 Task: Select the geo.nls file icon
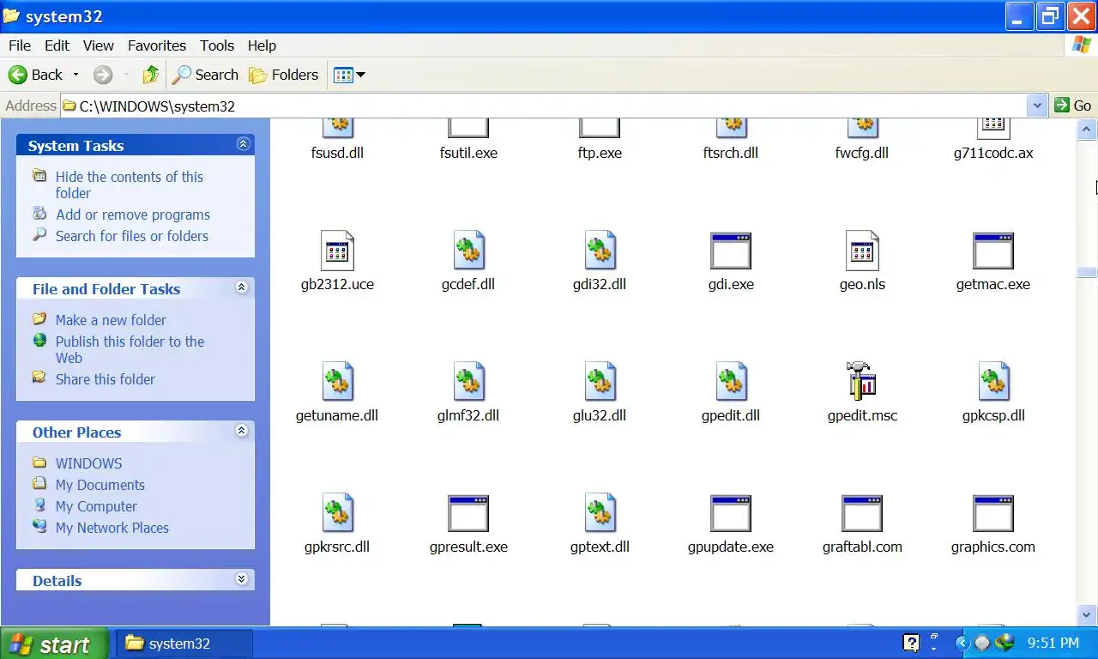[x=862, y=251]
